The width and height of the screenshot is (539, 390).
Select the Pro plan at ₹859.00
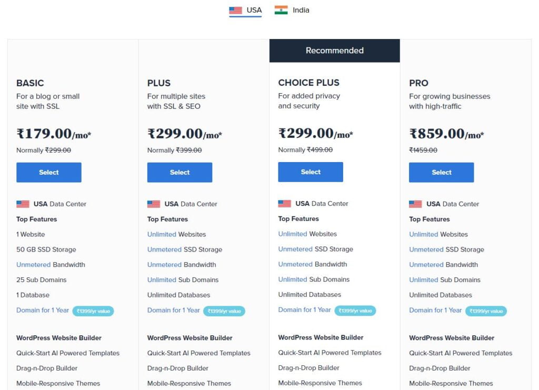(x=442, y=173)
